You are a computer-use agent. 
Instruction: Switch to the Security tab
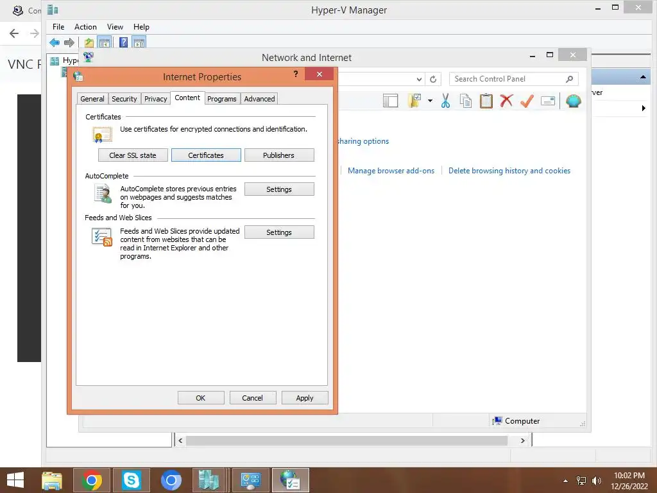click(124, 99)
